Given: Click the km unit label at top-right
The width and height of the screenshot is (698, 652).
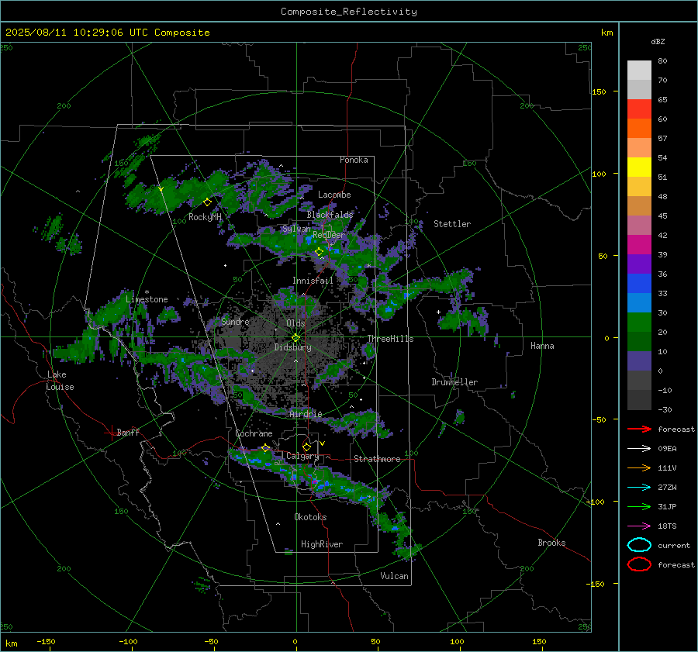Looking at the screenshot, I should 606,33.
